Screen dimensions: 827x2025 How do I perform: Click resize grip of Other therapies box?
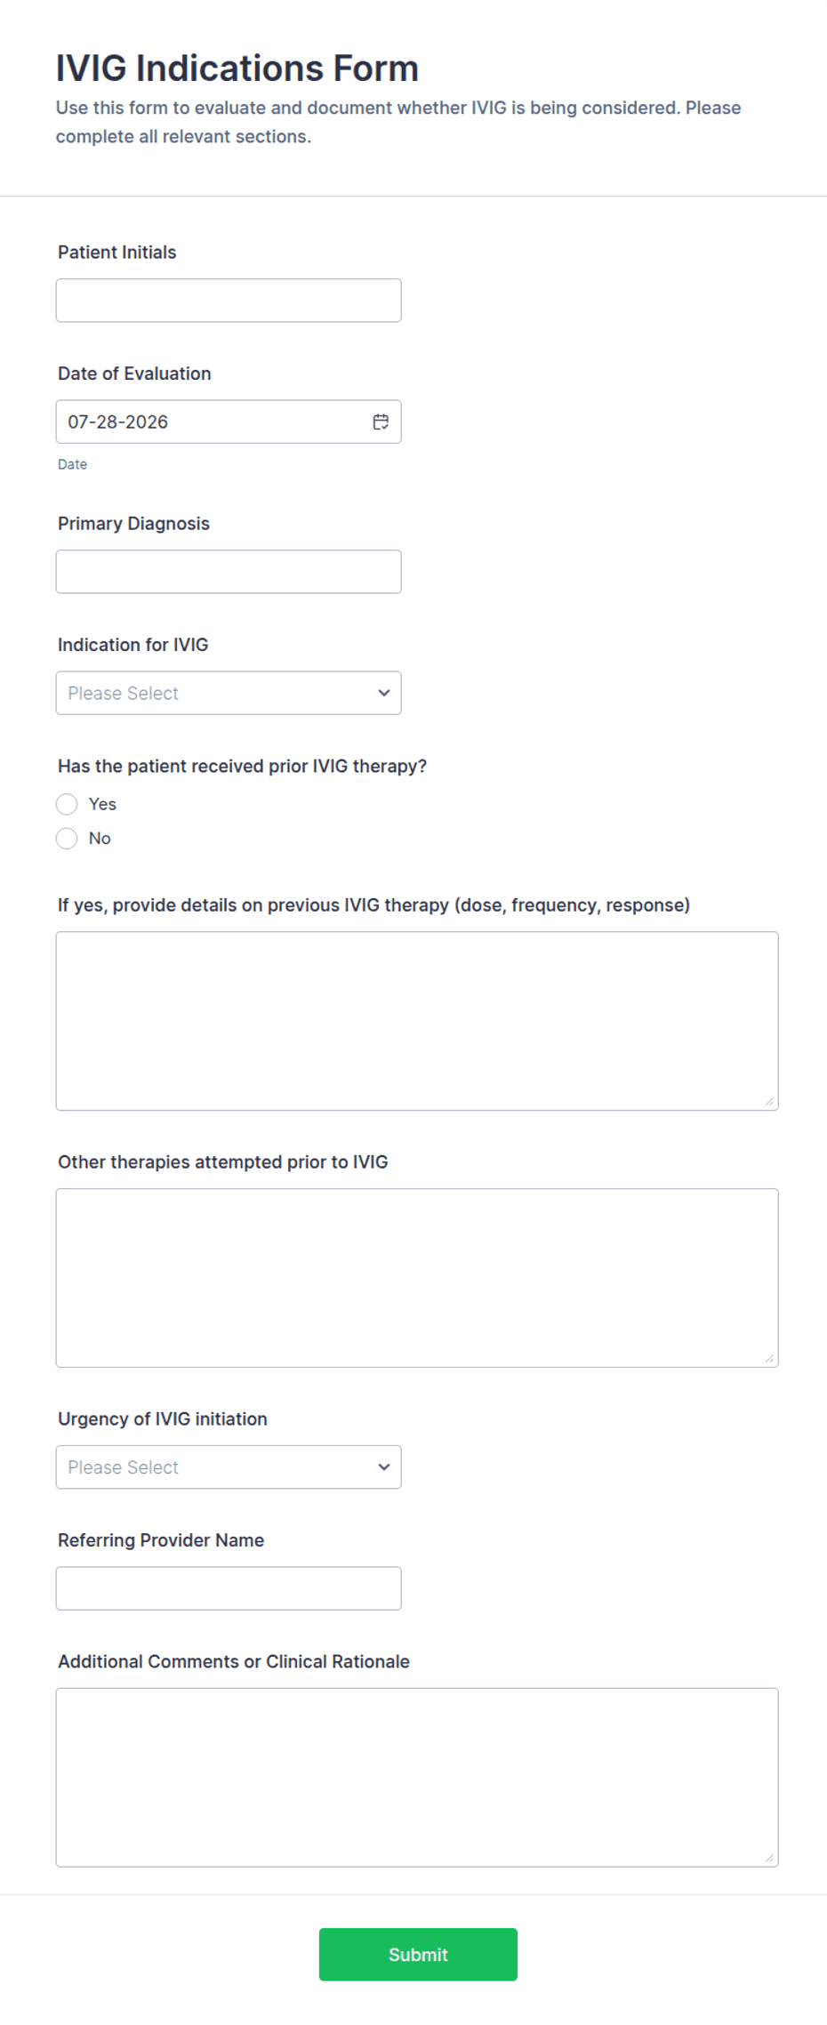[x=769, y=1358]
